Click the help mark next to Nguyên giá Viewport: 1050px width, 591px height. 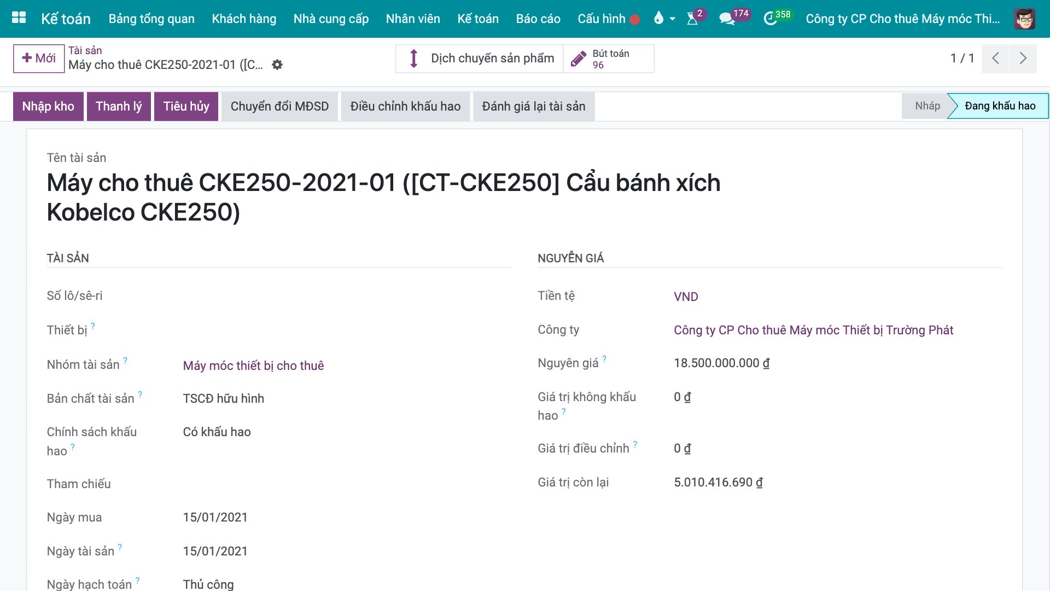click(604, 359)
